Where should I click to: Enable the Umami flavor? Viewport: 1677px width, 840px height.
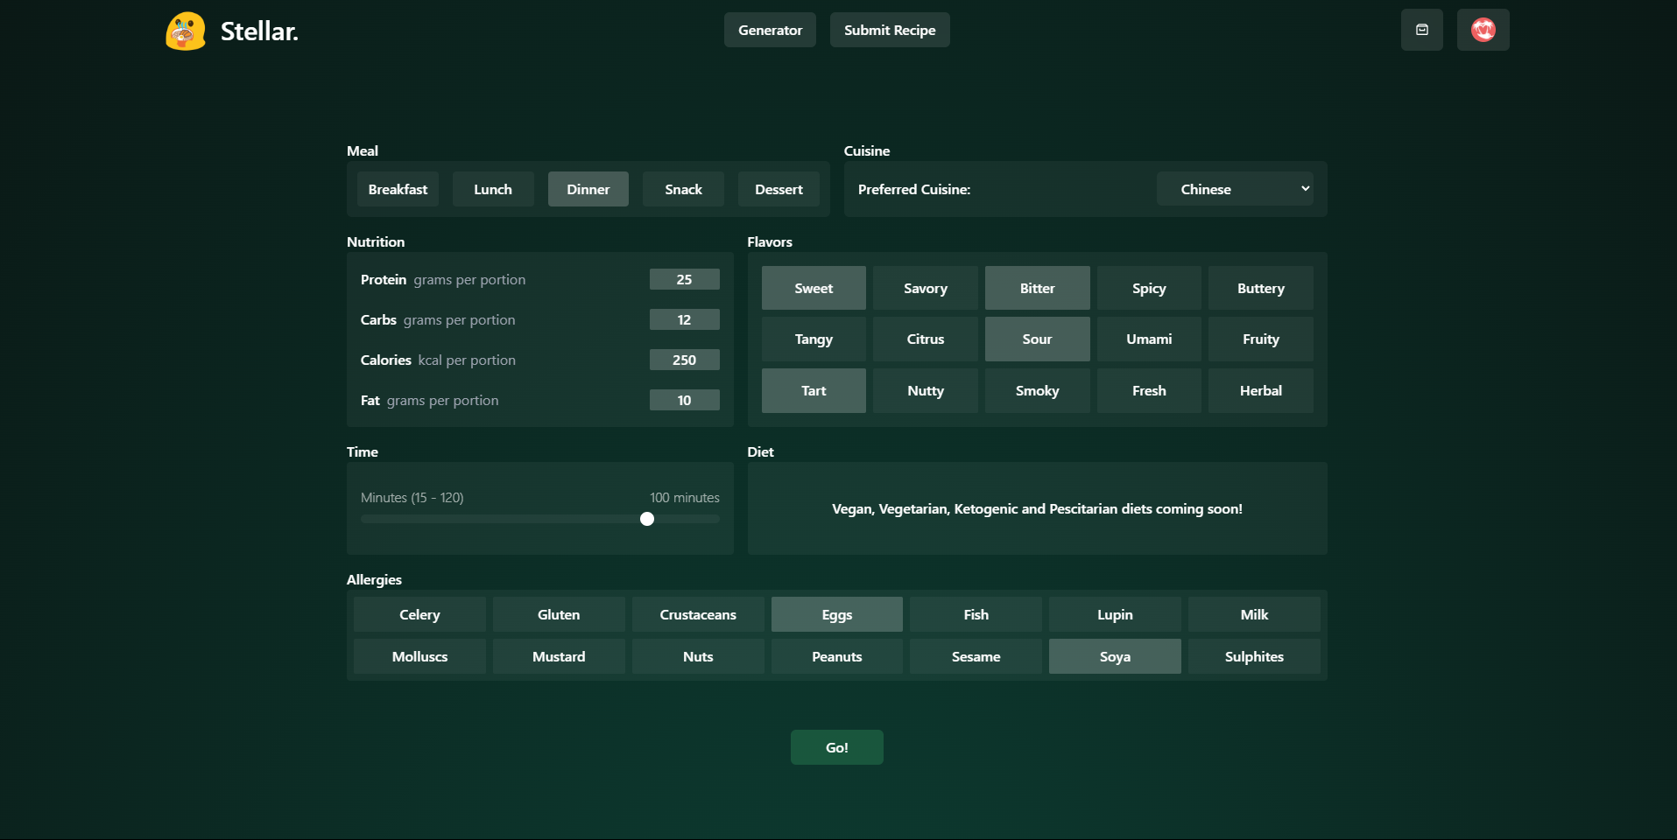pos(1149,339)
